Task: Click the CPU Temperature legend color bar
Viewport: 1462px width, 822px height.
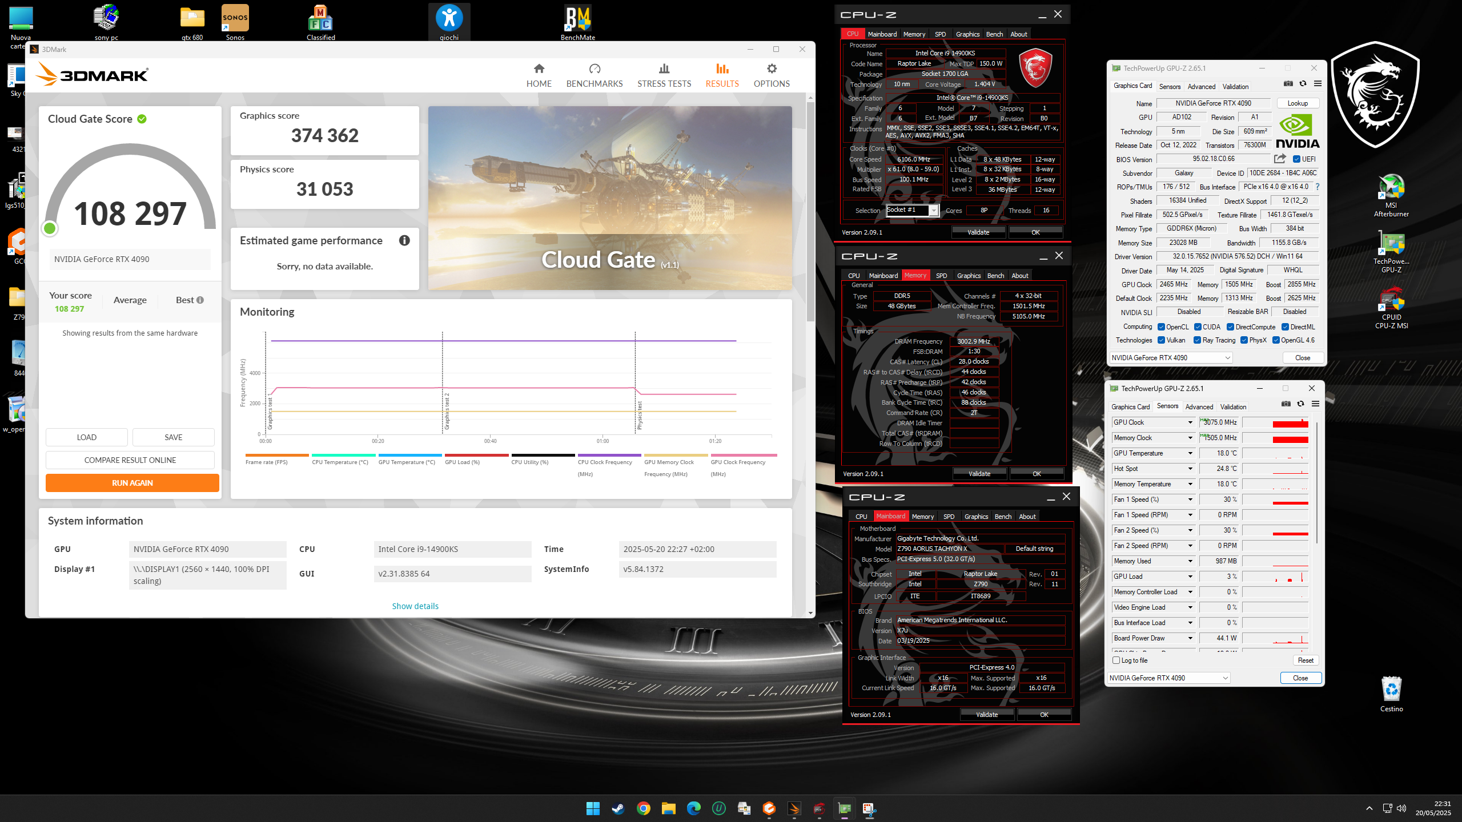Action: 344,456
